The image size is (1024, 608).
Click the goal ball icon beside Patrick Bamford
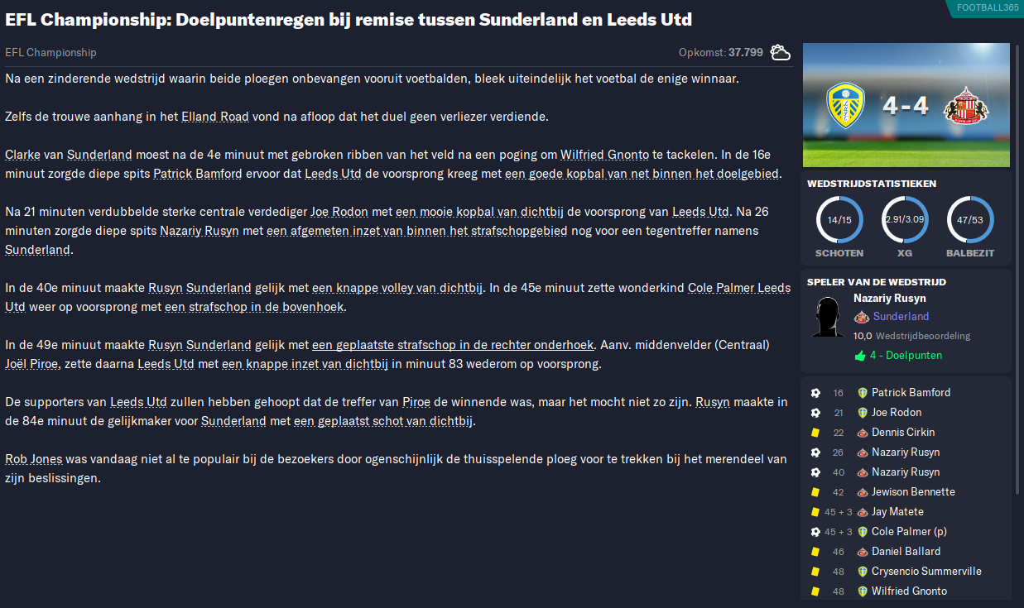815,393
